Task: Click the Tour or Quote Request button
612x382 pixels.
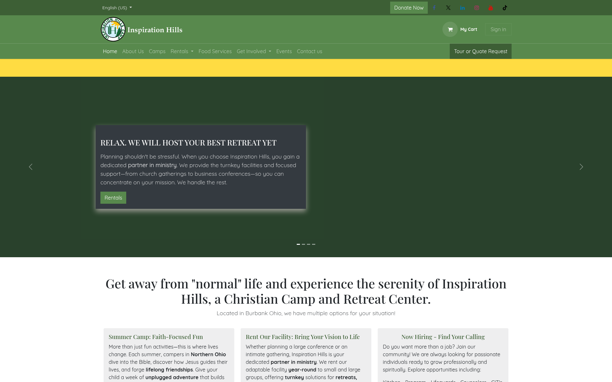Action: [x=480, y=51]
